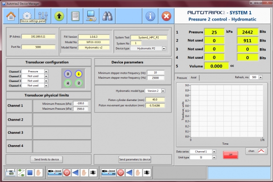
Task: Click the last pump red power icon
Action: coord(121,172)
